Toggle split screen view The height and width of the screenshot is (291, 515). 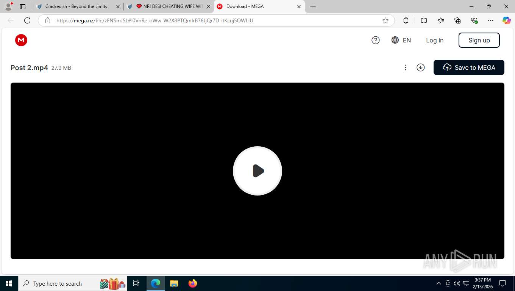click(424, 20)
